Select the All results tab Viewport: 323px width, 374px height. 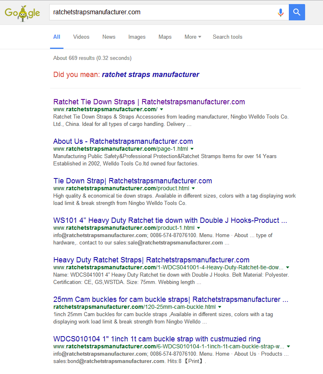coord(57,37)
